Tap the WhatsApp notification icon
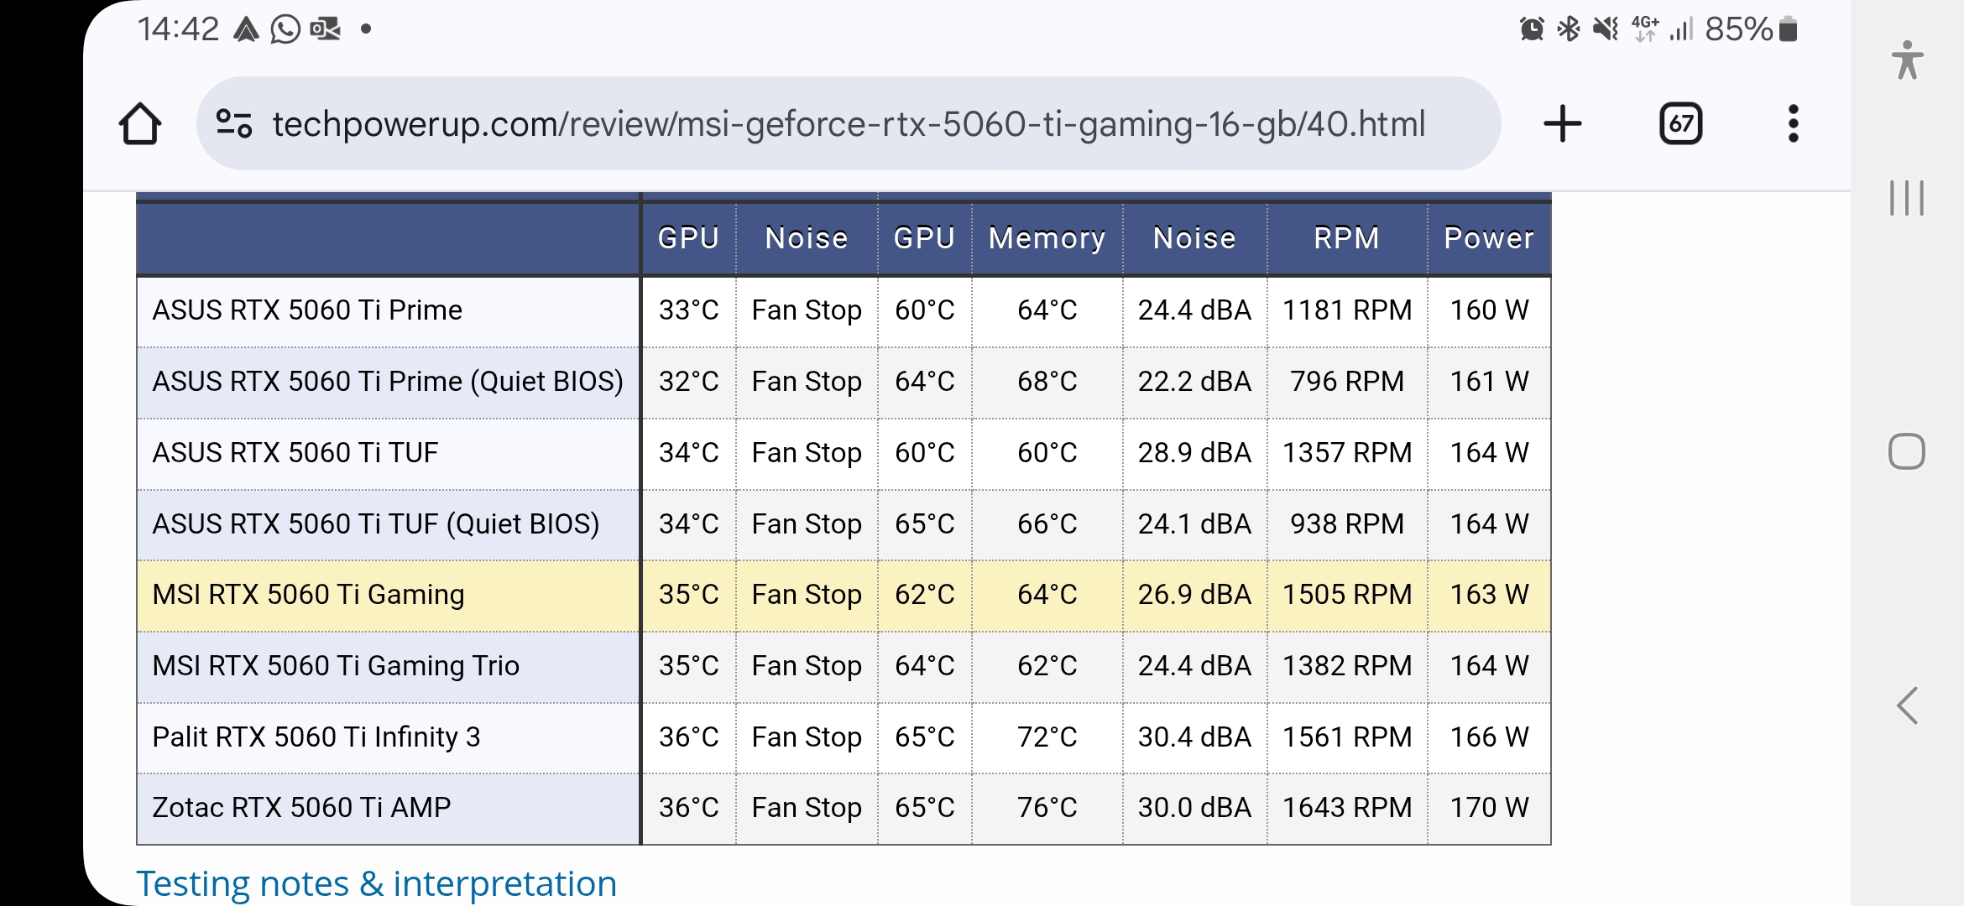The width and height of the screenshot is (1964, 906). click(x=285, y=29)
